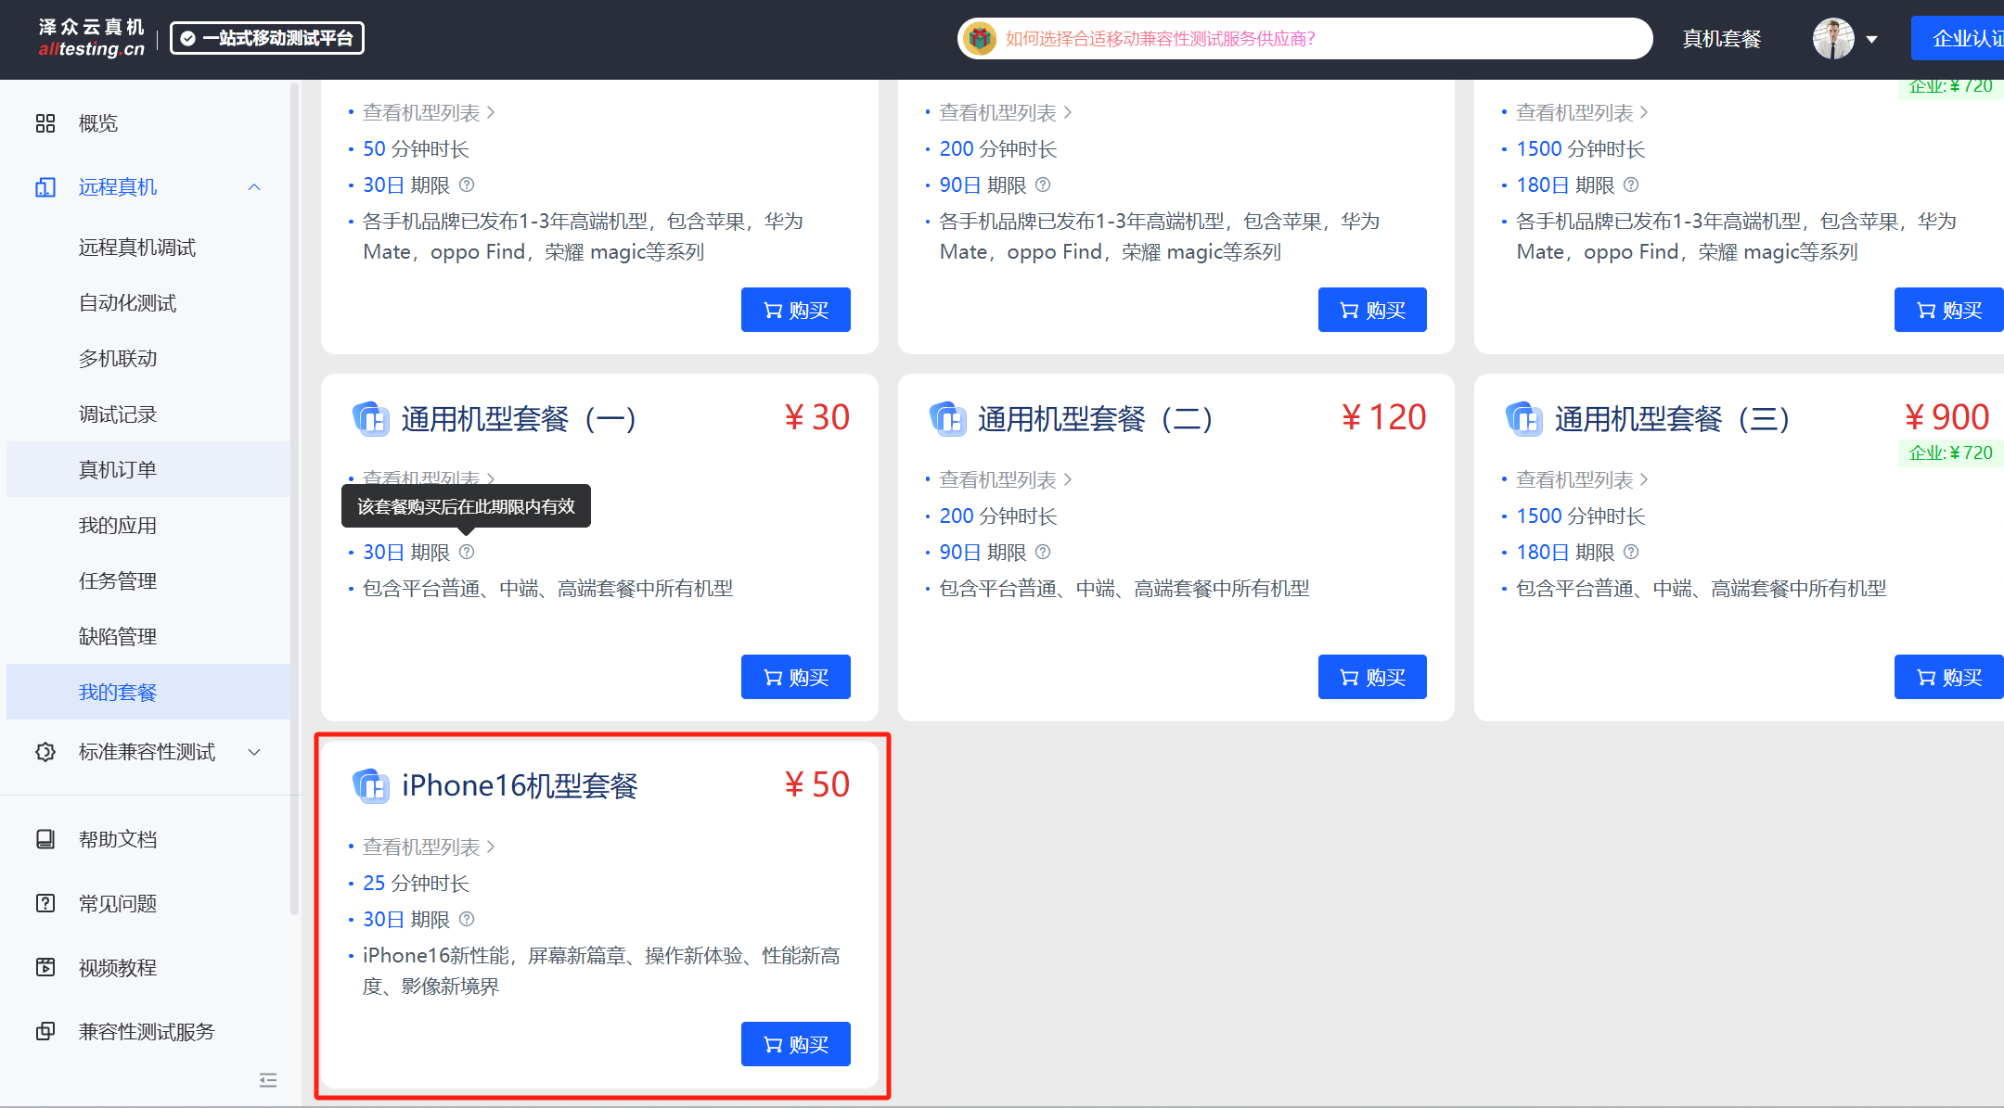Collapse the sidebar with the fold icon
This screenshot has width=2004, height=1108.
coord(268,1079)
